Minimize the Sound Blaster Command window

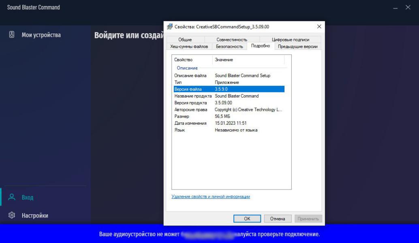coord(395,8)
